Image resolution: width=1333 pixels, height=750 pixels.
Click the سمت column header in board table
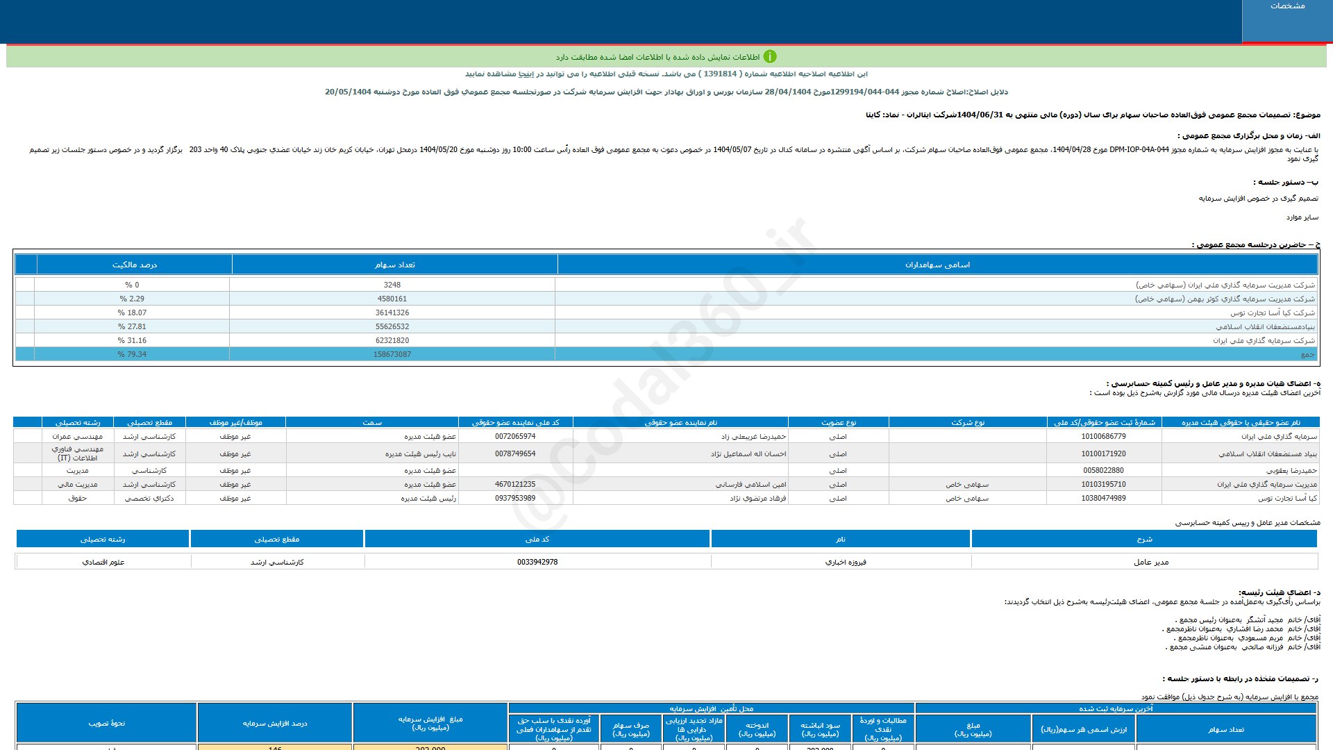372,422
